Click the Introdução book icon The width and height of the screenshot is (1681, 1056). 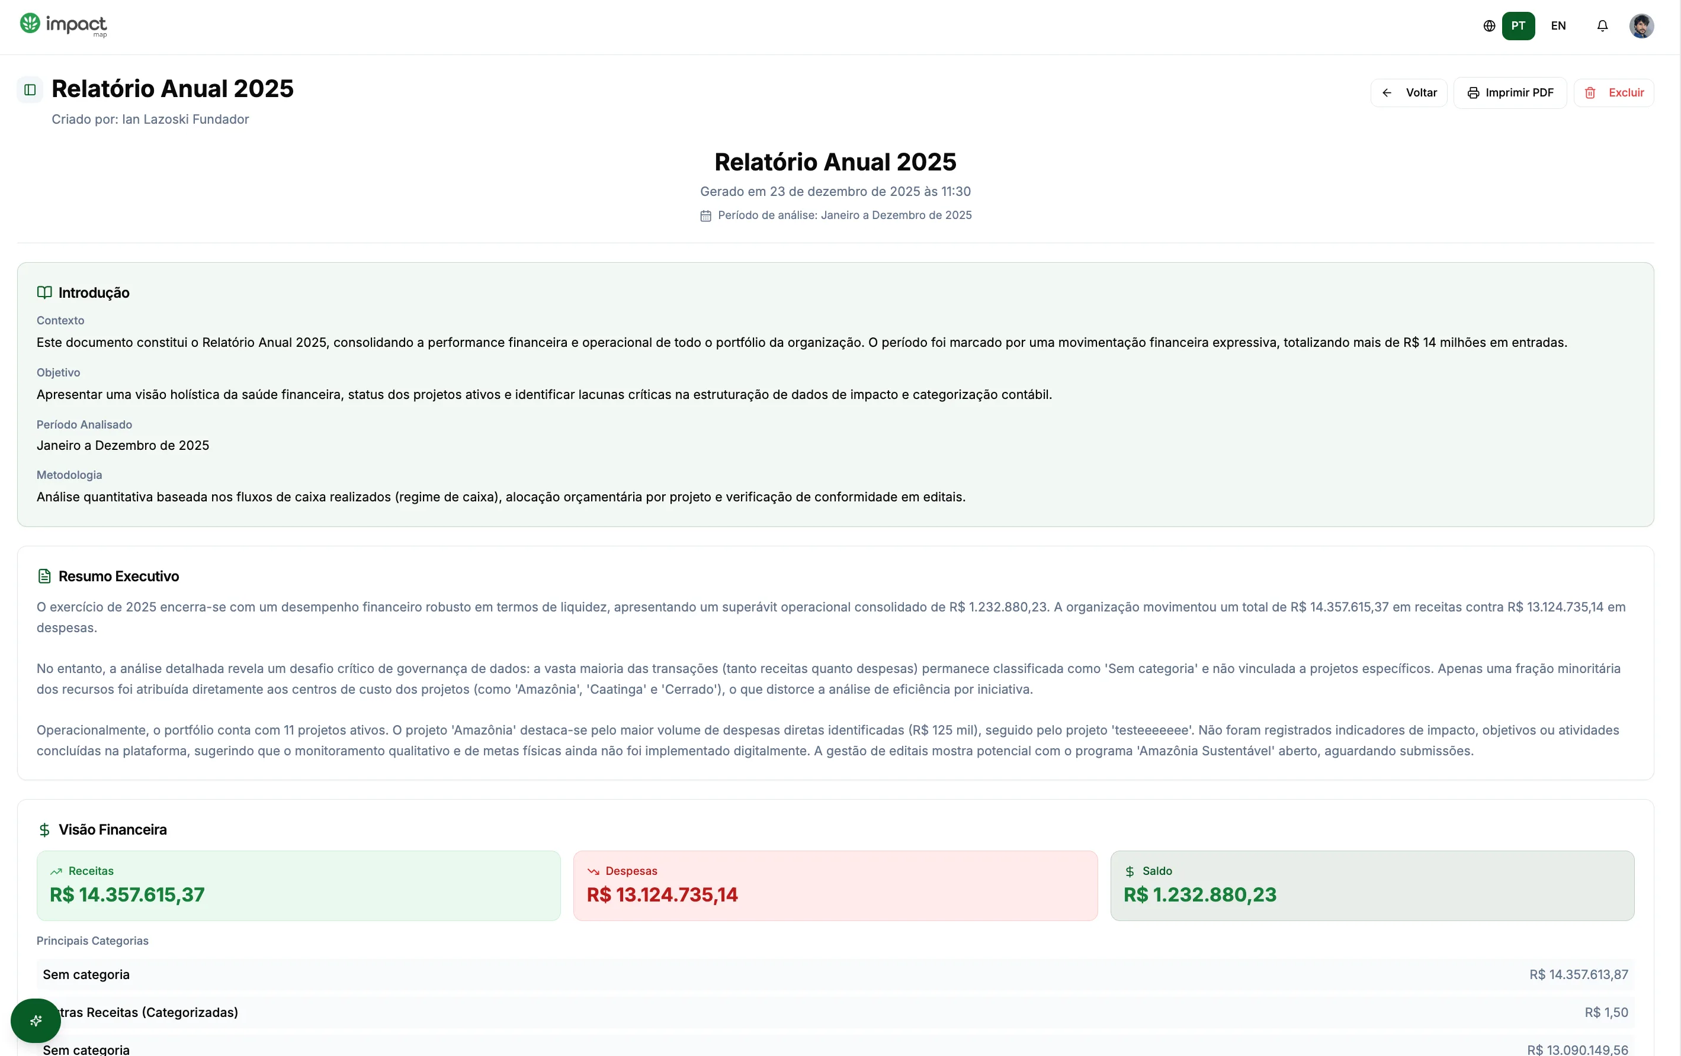pos(44,292)
